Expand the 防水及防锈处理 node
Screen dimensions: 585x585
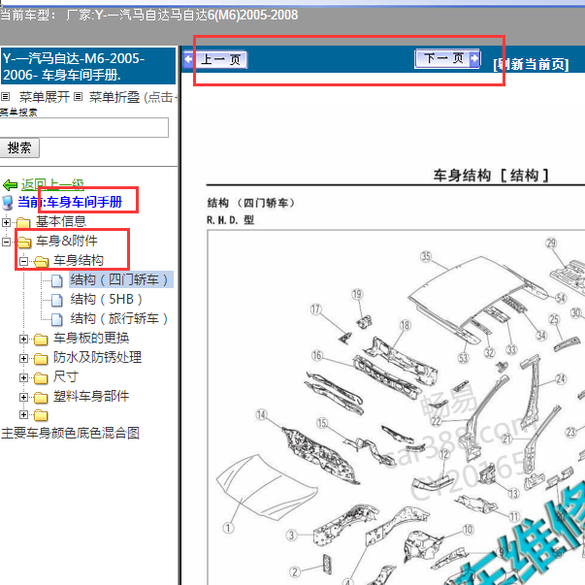24,358
